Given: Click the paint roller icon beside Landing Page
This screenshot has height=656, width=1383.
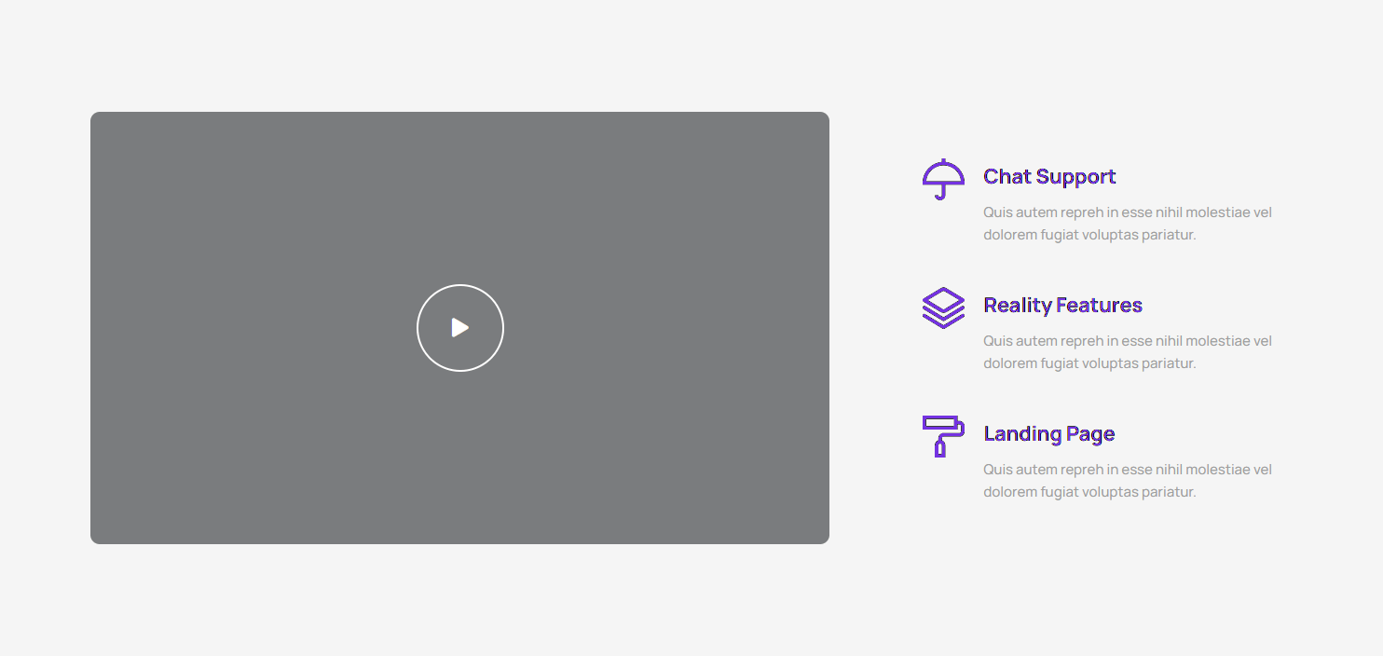Looking at the screenshot, I should tap(943, 435).
